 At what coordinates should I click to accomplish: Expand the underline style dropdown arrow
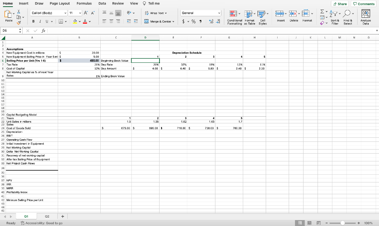point(52,21)
